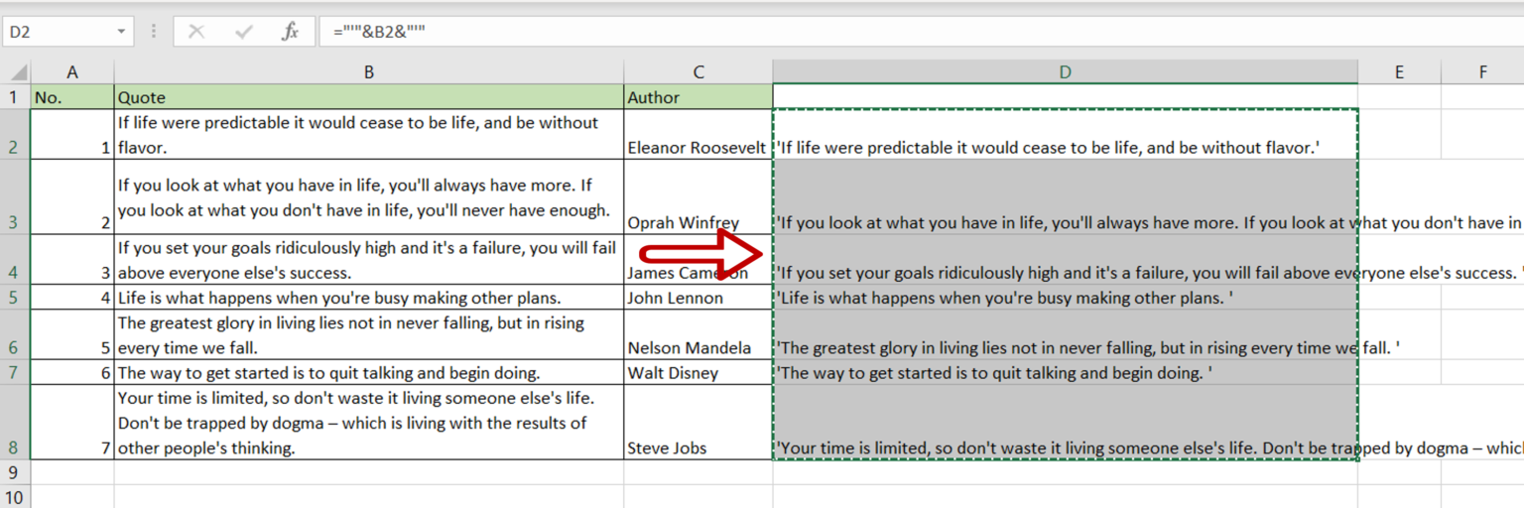This screenshot has width=1524, height=508.
Task: Select the column D header
Action: tap(1065, 72)
